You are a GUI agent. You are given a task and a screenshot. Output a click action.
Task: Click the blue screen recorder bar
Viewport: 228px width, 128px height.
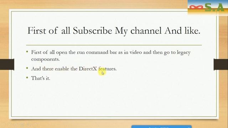pyautogui.click(x=161, y=127)
